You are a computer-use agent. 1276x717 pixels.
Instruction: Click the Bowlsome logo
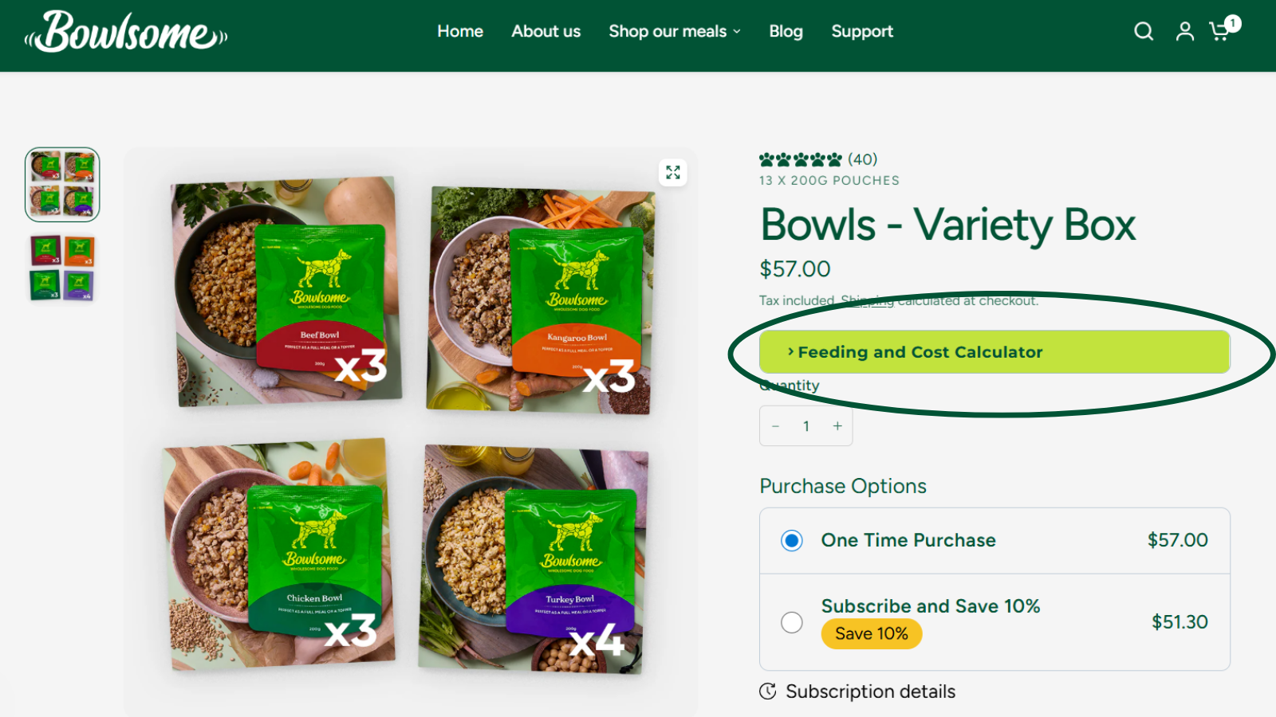coord(126,33)
